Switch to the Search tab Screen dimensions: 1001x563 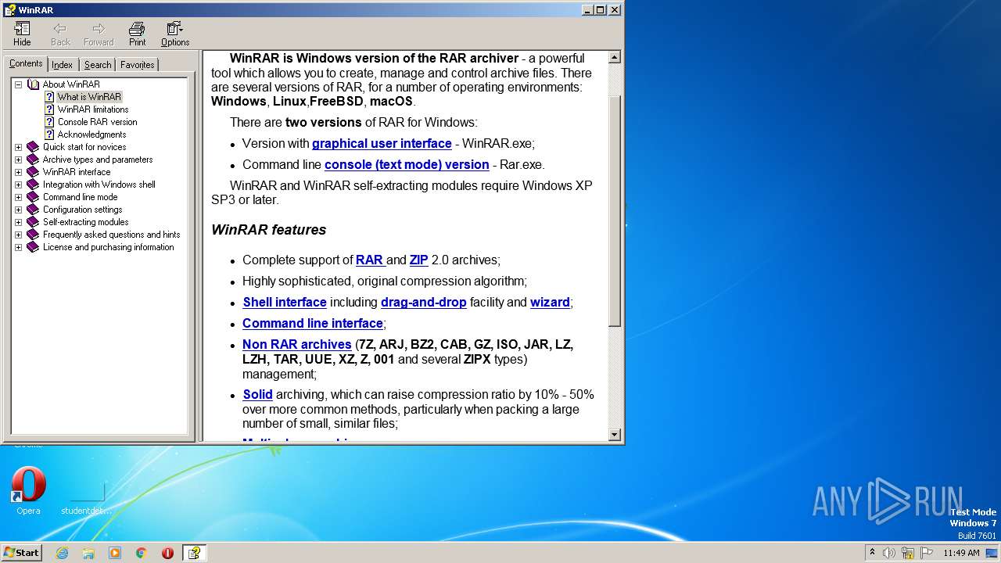(x=98, y=65)
